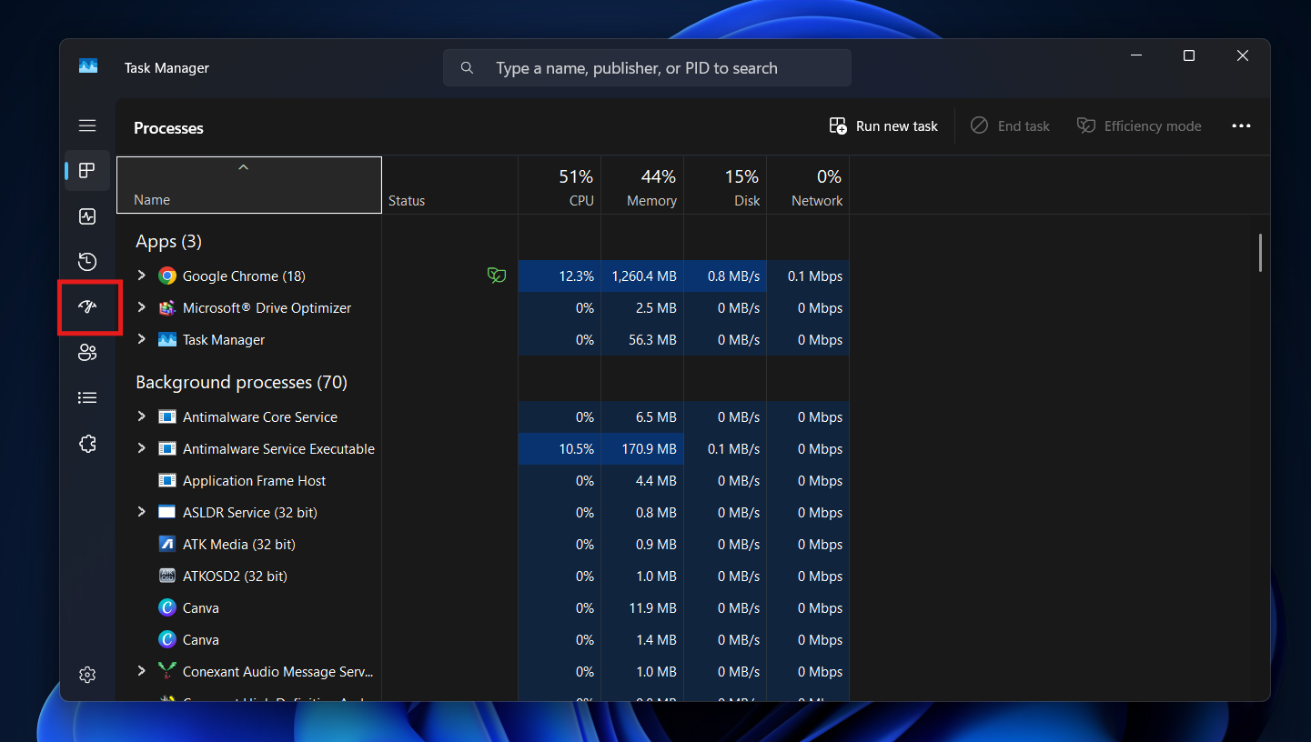Click the process search field
This screenshot has height=742, width=1311.
point(647,67)
